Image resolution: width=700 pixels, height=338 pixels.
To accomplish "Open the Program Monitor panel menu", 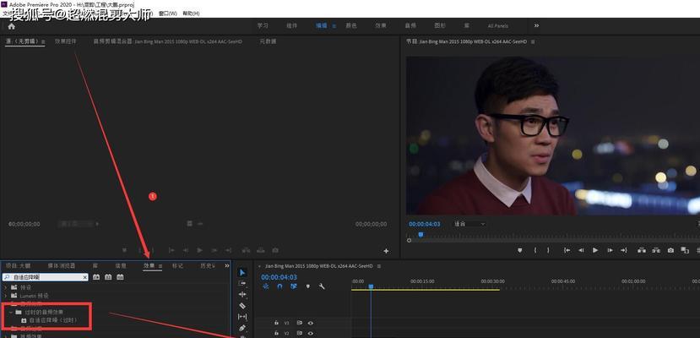I will [x=533, y=41].
